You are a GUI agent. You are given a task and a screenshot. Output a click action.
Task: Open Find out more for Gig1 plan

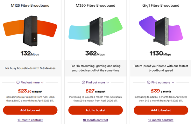161,82
